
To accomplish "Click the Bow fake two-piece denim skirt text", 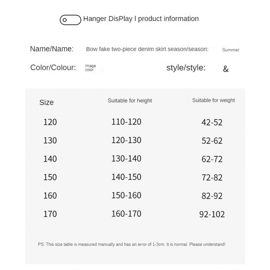I will [147, 49].
